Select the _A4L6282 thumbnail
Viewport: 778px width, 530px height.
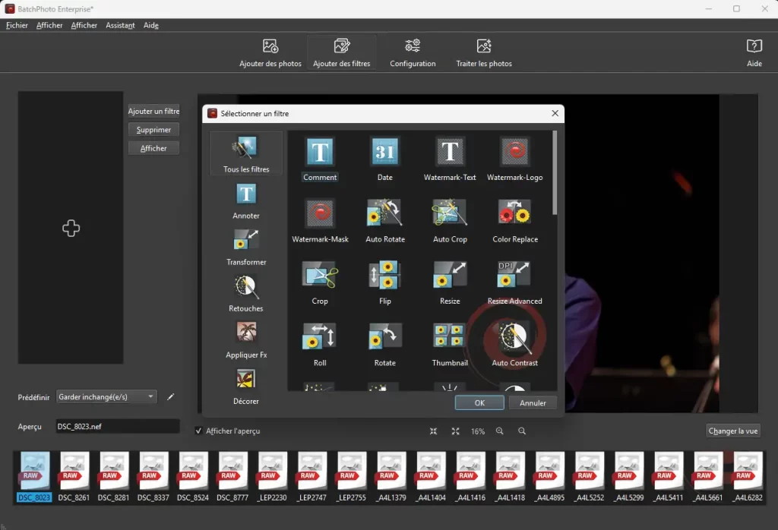[x=748, y=476]
